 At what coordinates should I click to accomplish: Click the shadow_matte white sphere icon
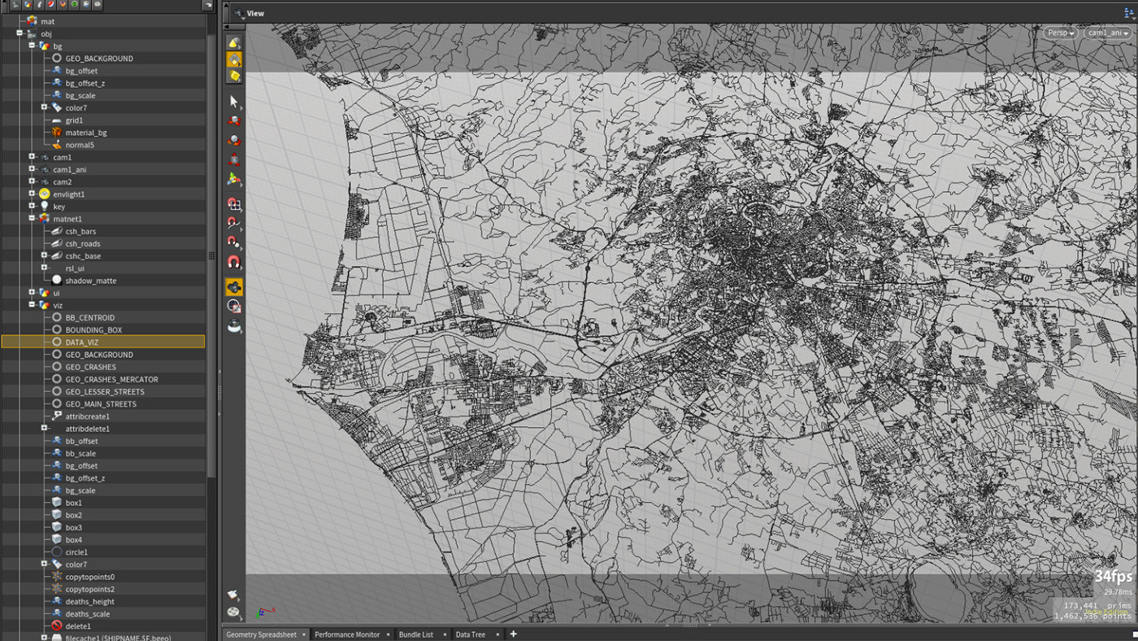[x=57, y=280]
